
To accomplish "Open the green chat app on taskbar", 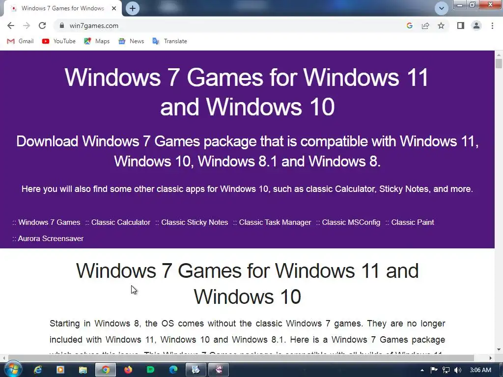I will click(x=150, y=370).
